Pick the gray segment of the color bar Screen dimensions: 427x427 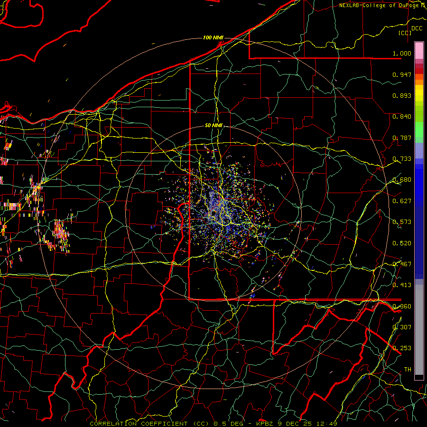(x=419, y=330)
